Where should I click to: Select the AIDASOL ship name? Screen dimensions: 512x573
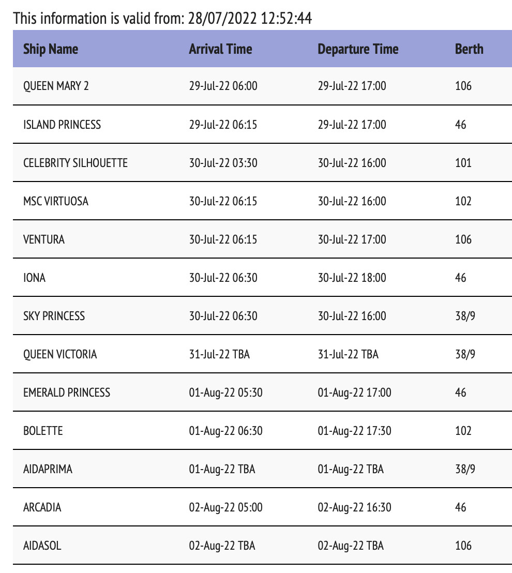click(x=42, y=546)
